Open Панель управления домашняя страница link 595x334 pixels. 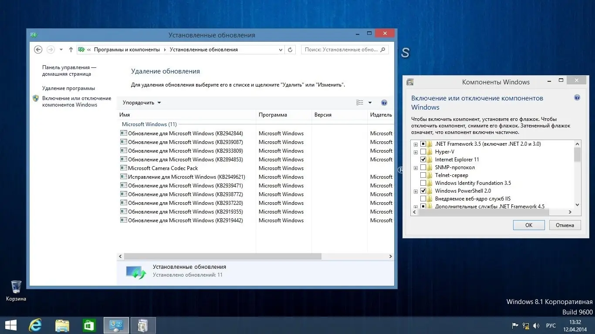tap(69, 71)
